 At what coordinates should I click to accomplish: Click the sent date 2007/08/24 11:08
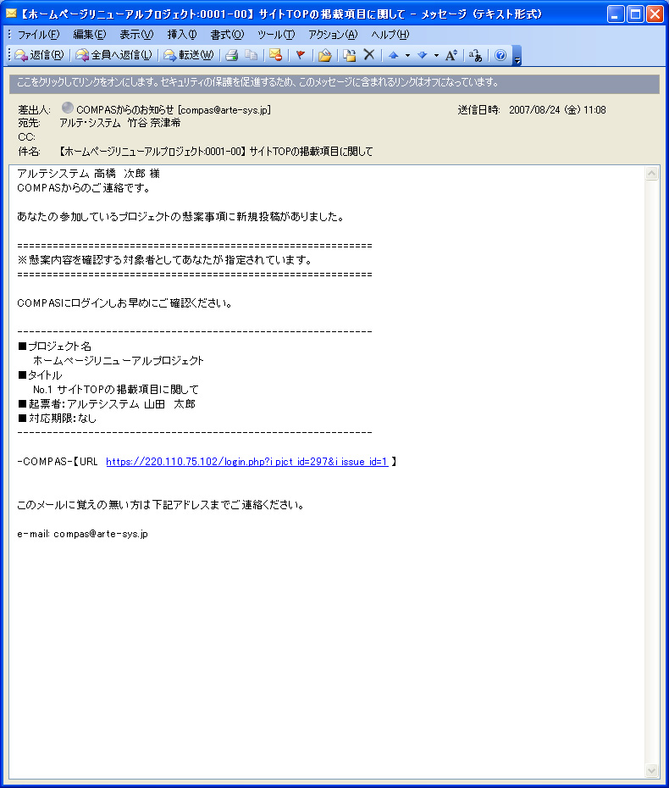pos(557,110)
